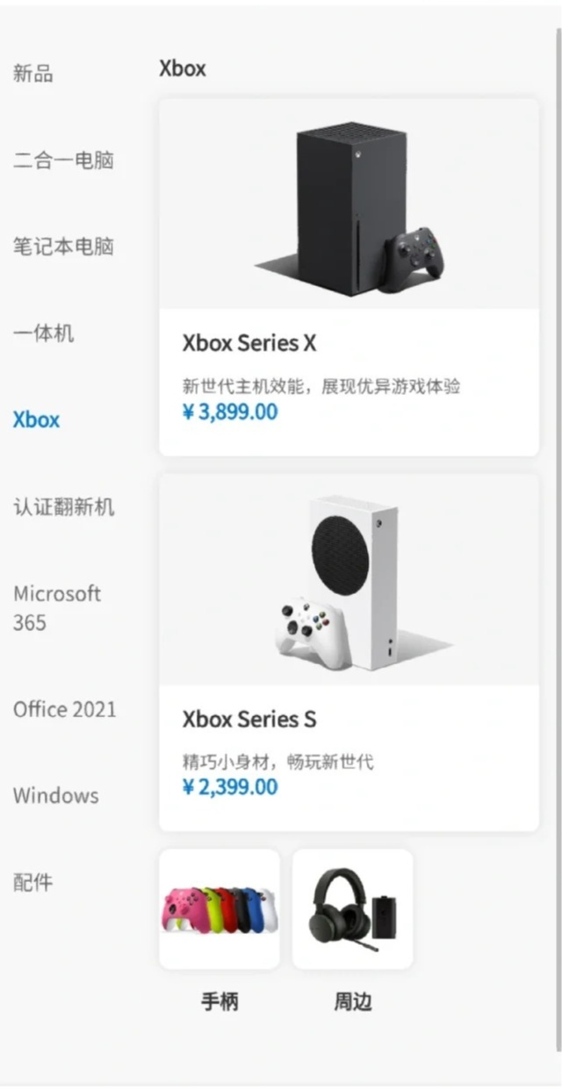Open the headset and battery thumbnail

coord(352,909)
